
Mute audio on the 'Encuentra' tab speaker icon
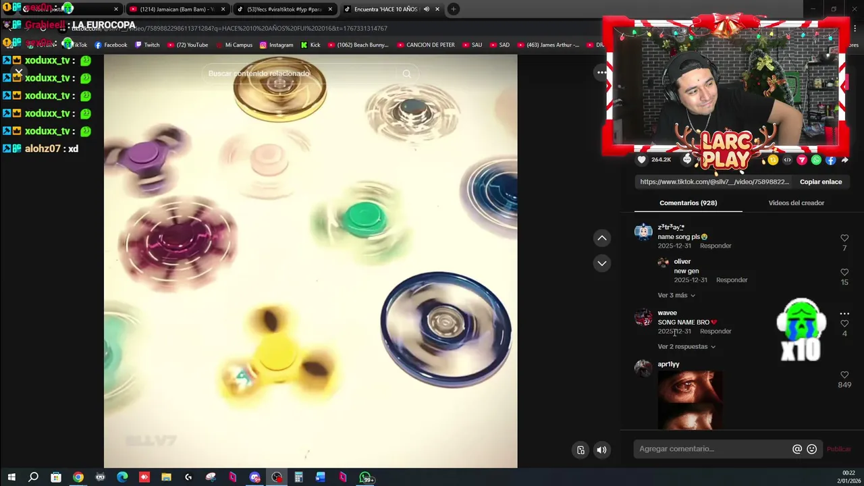[x=427, y=9]
